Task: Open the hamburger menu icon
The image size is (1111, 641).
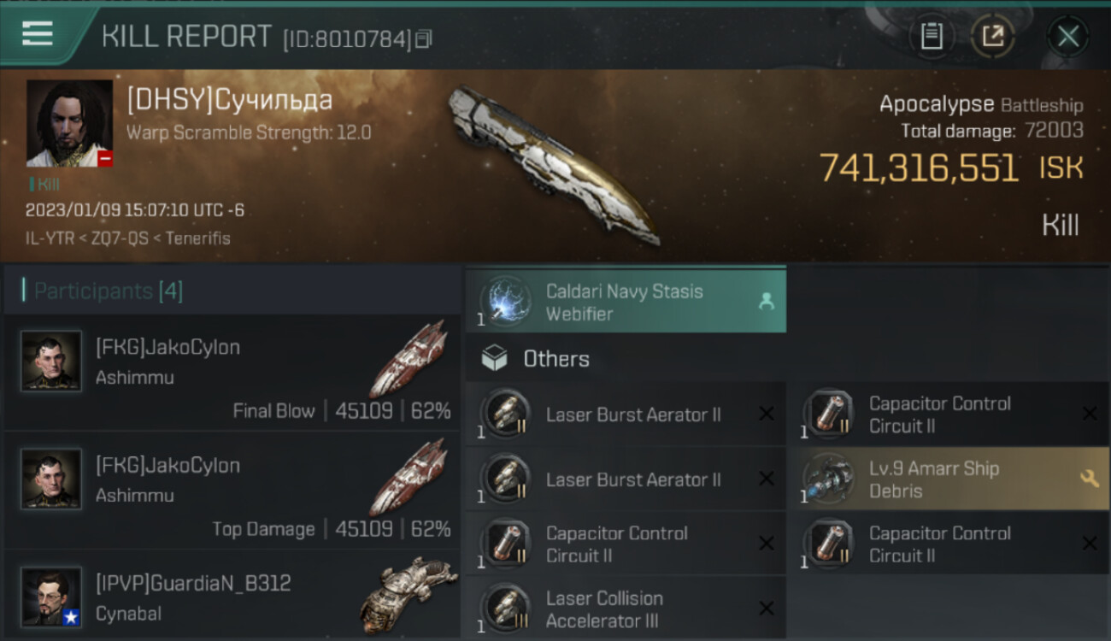Action: (x=38, y=34)
